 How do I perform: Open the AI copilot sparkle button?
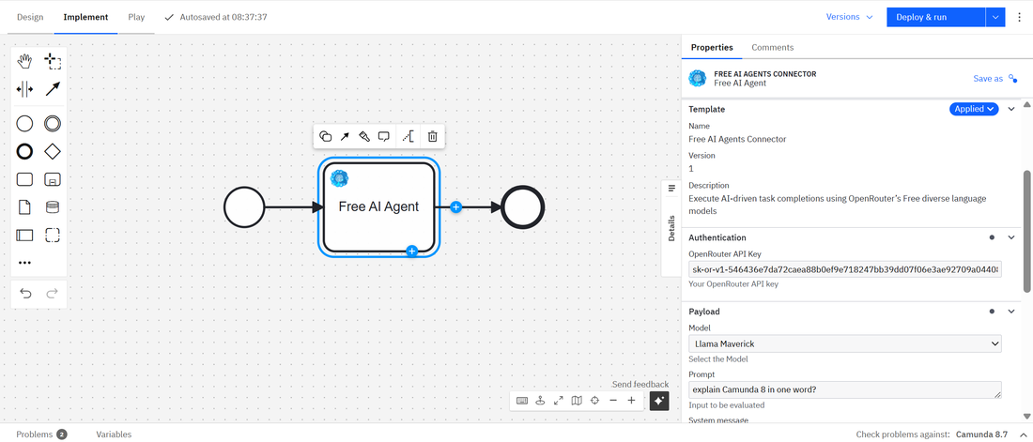(x=659, y=401)
